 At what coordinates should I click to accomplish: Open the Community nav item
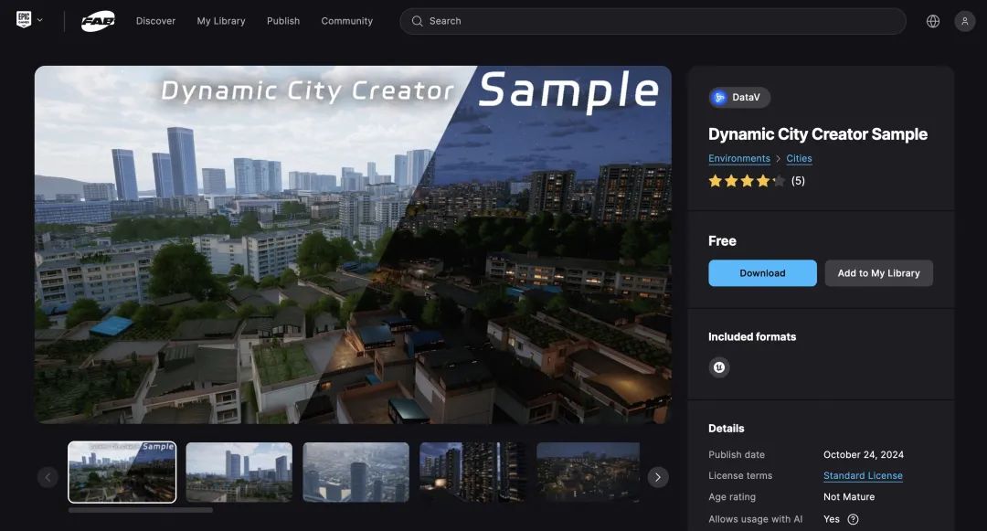(347, 21)
